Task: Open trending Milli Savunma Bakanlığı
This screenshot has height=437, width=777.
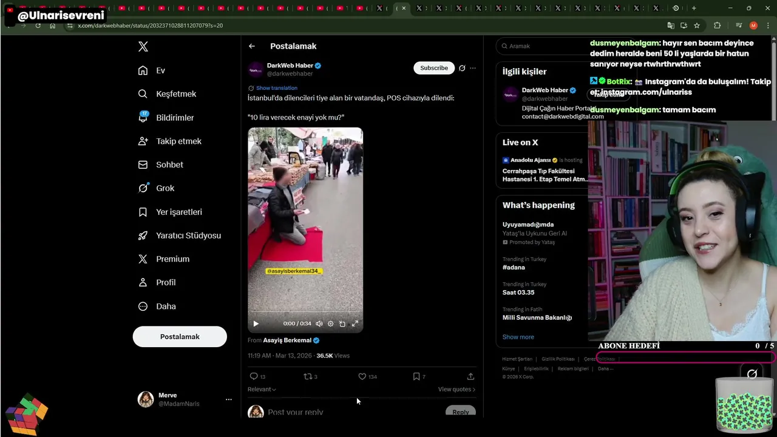Action: [x=537, y=317]
